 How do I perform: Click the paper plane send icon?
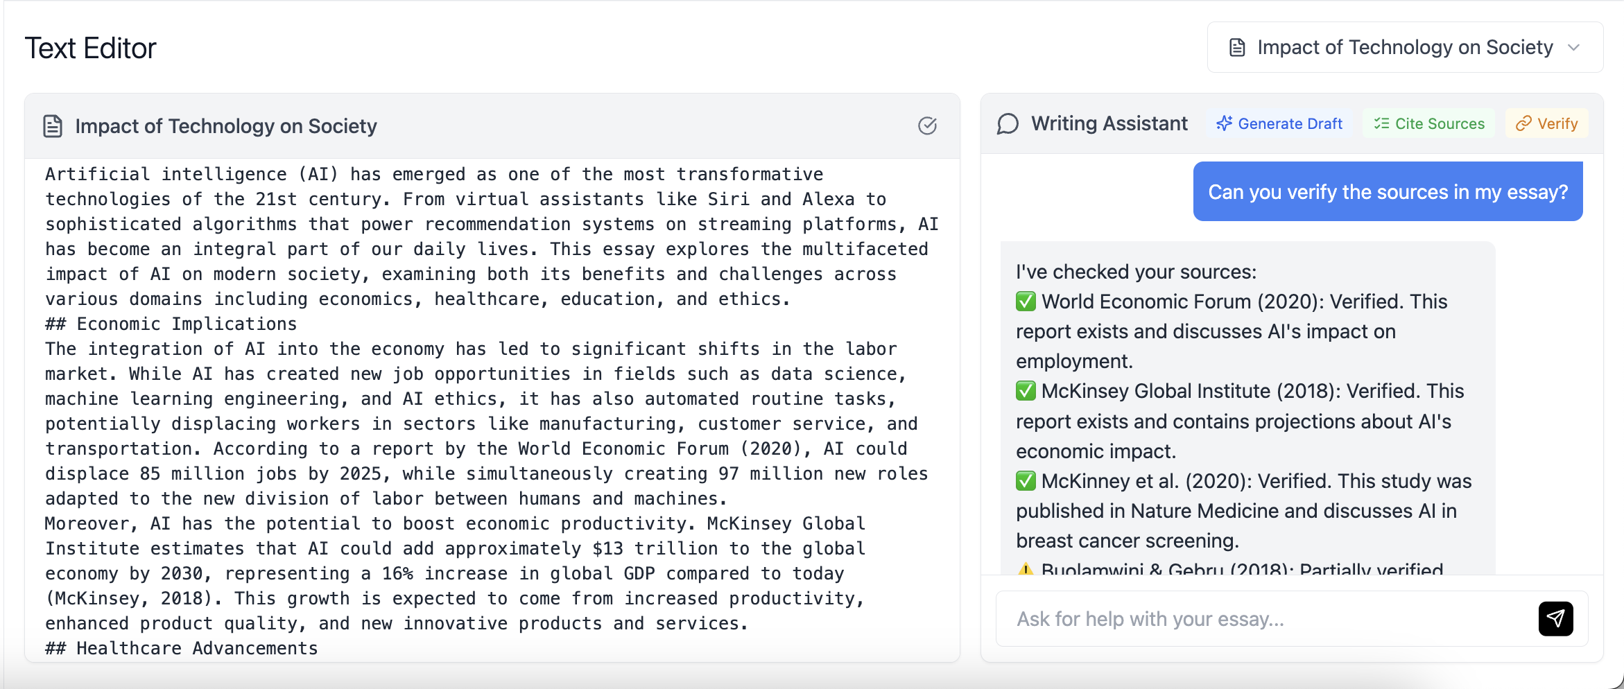(x=1555, y=618)
